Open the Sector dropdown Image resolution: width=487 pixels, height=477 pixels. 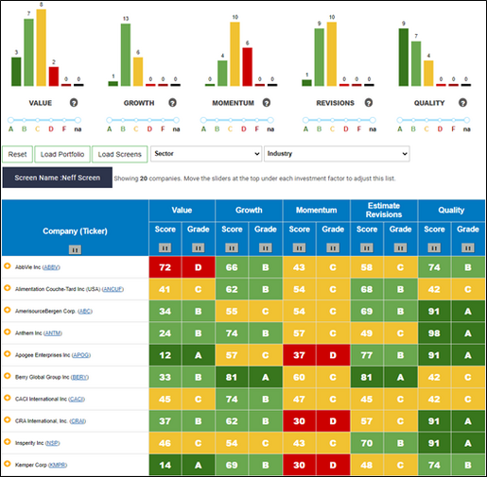[206, 154]
